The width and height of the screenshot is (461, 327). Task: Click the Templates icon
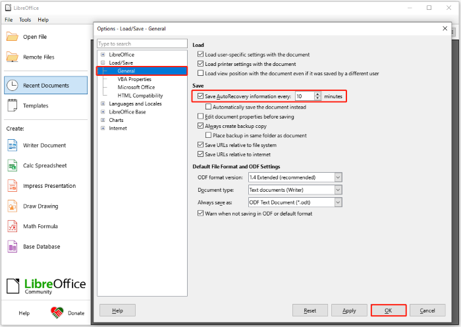pos(13,105)
